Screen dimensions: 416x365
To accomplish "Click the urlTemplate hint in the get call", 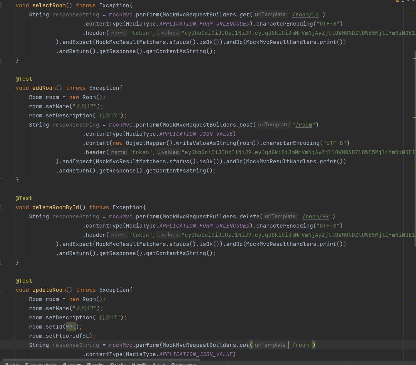I will [271, 14].
